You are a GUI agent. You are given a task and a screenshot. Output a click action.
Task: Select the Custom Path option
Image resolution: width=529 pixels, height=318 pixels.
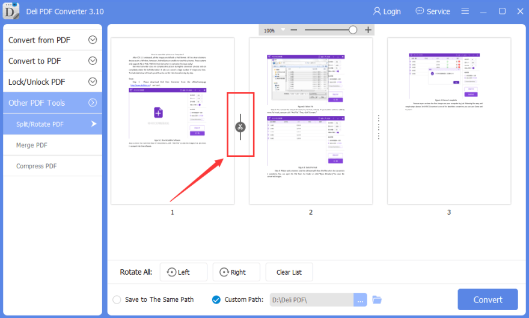coord(237,299)
